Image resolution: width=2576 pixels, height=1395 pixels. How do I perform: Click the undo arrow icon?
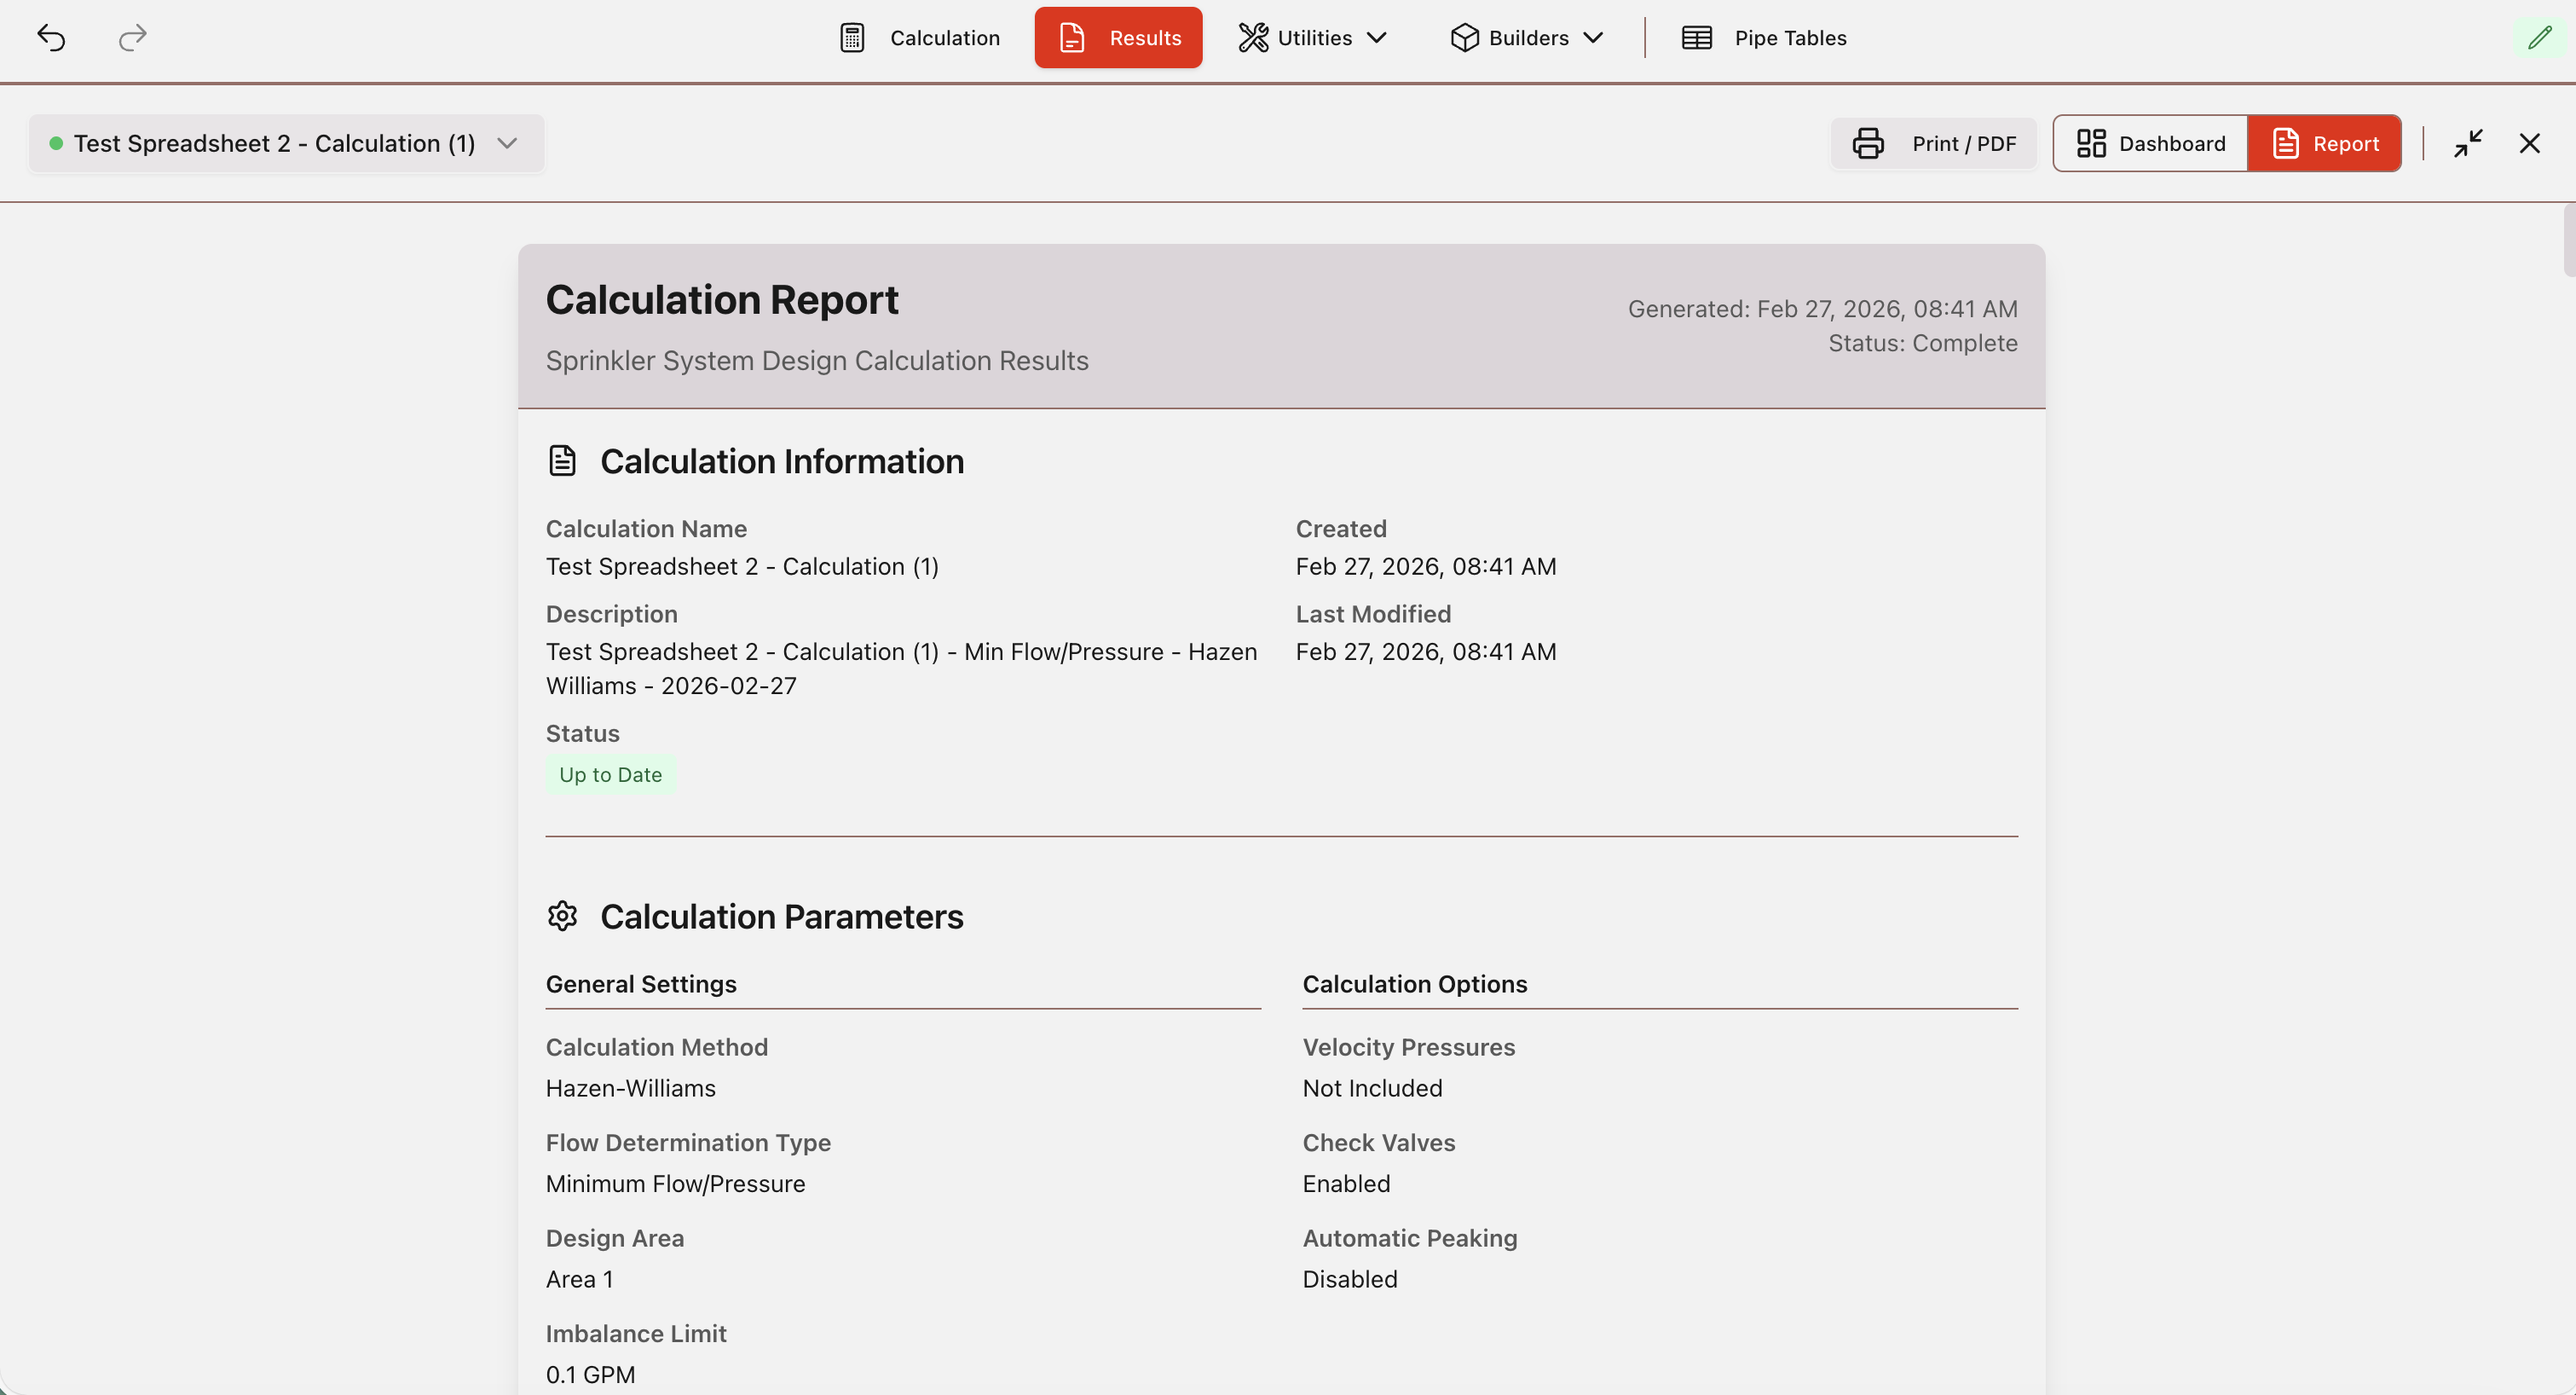51,38
